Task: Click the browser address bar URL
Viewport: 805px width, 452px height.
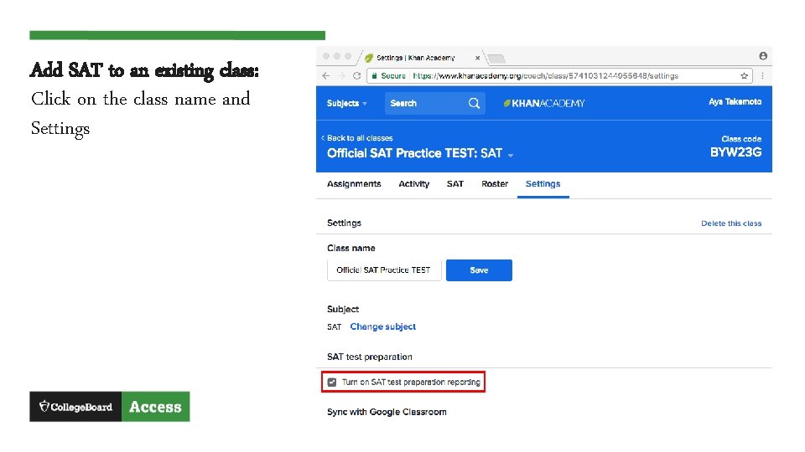Action: (545, 76)
